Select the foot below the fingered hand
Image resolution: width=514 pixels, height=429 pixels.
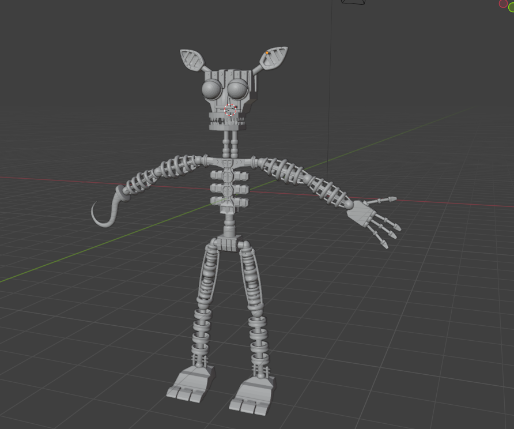coord(252,396)
